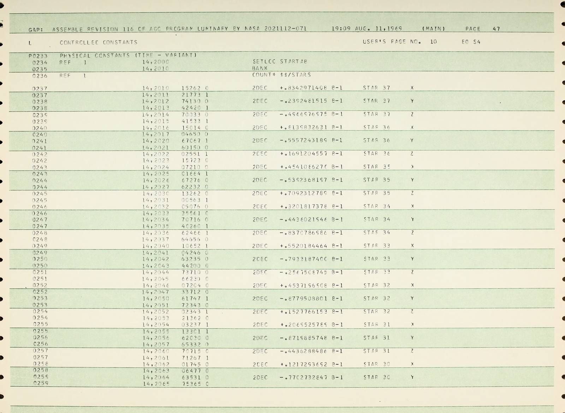Click the 'STAR 35' label in X row
Screen dimensions: 565x413
click(376, 167)
